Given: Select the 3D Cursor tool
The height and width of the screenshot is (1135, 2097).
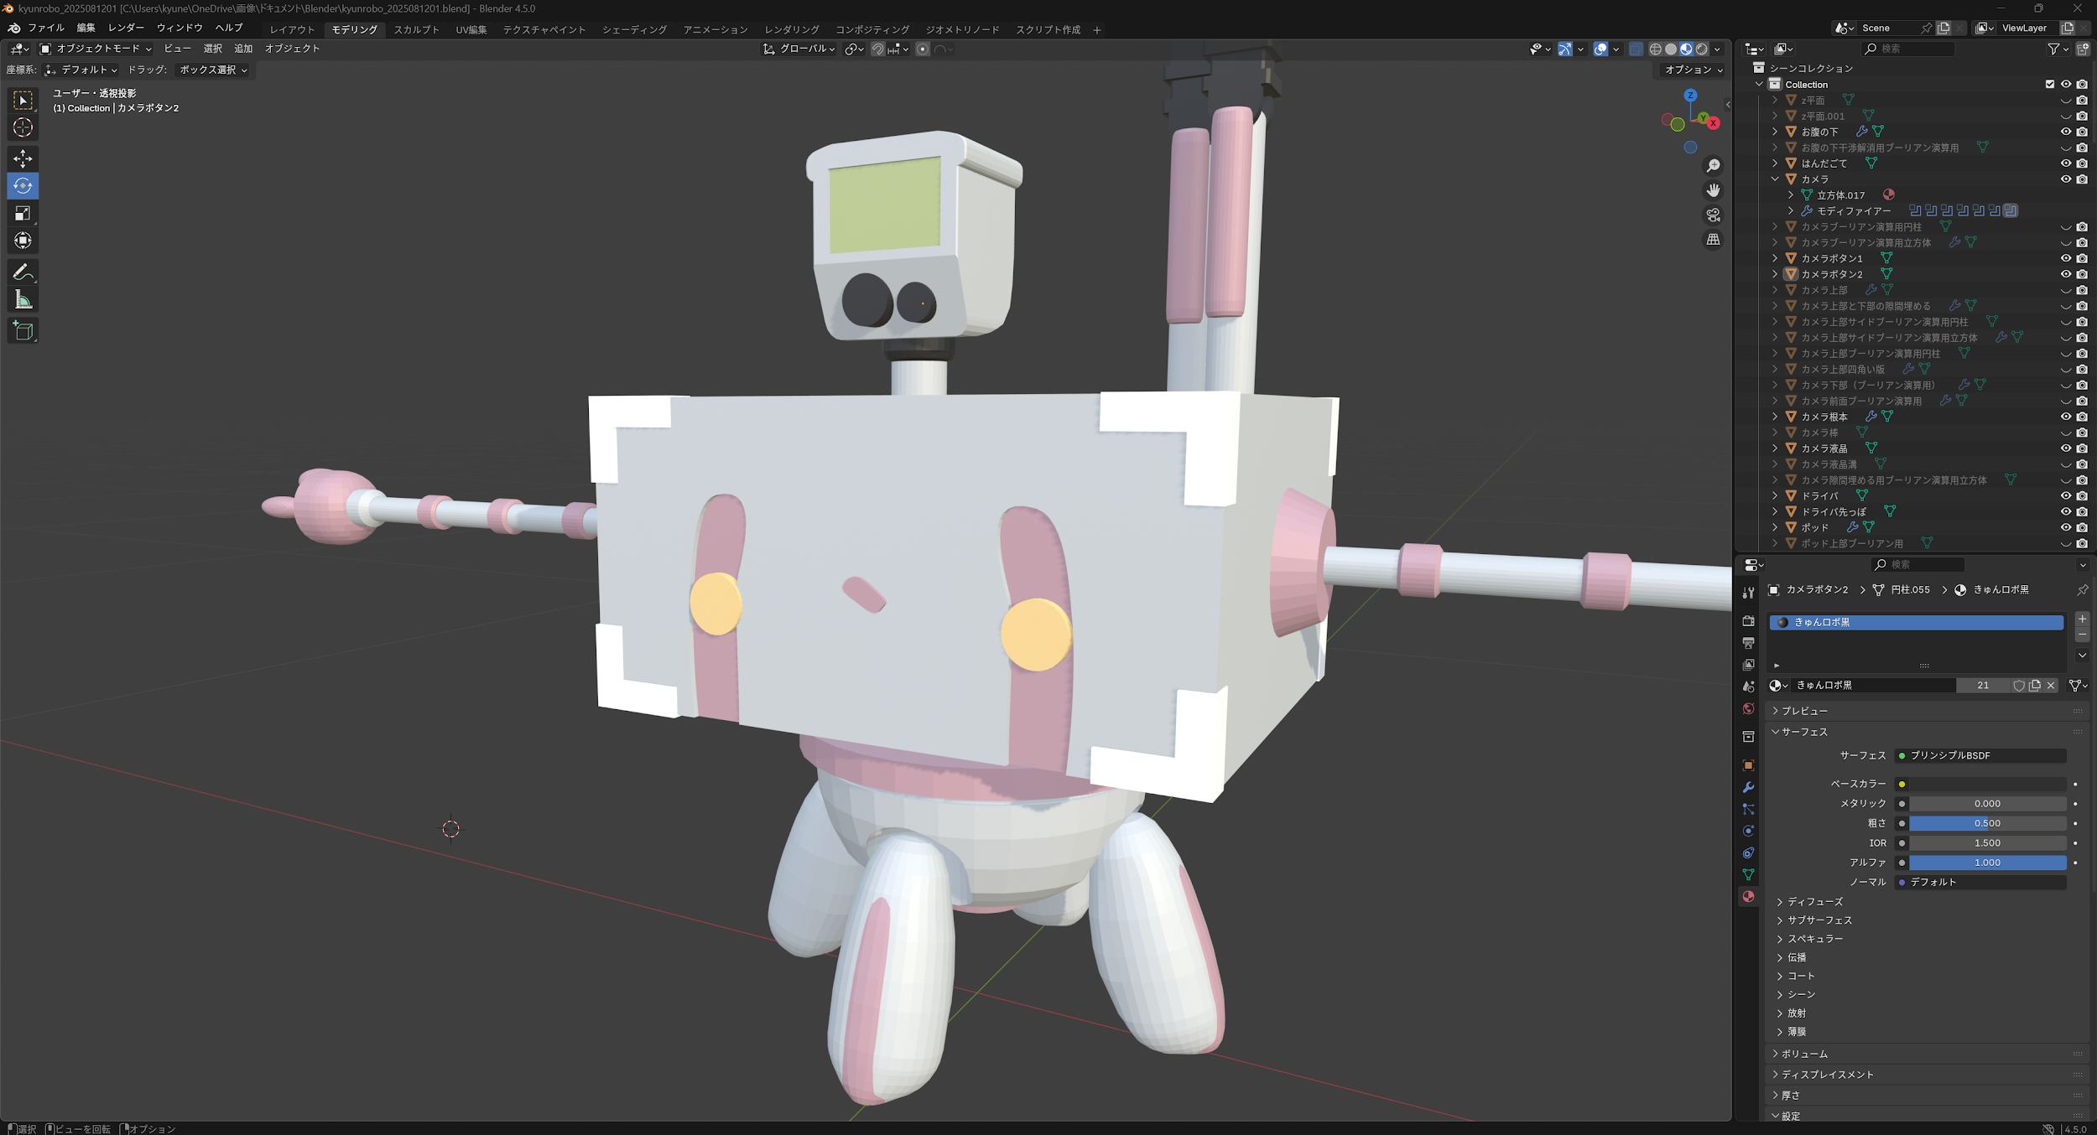Looking at the screenshot, I should click(x=23, y=127).
